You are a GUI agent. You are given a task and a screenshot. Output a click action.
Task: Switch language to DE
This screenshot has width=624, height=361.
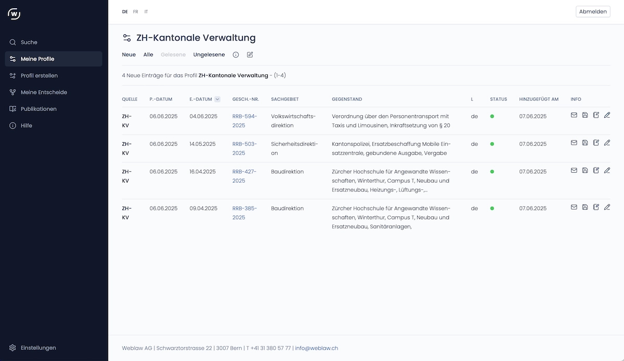coord(125,11)
